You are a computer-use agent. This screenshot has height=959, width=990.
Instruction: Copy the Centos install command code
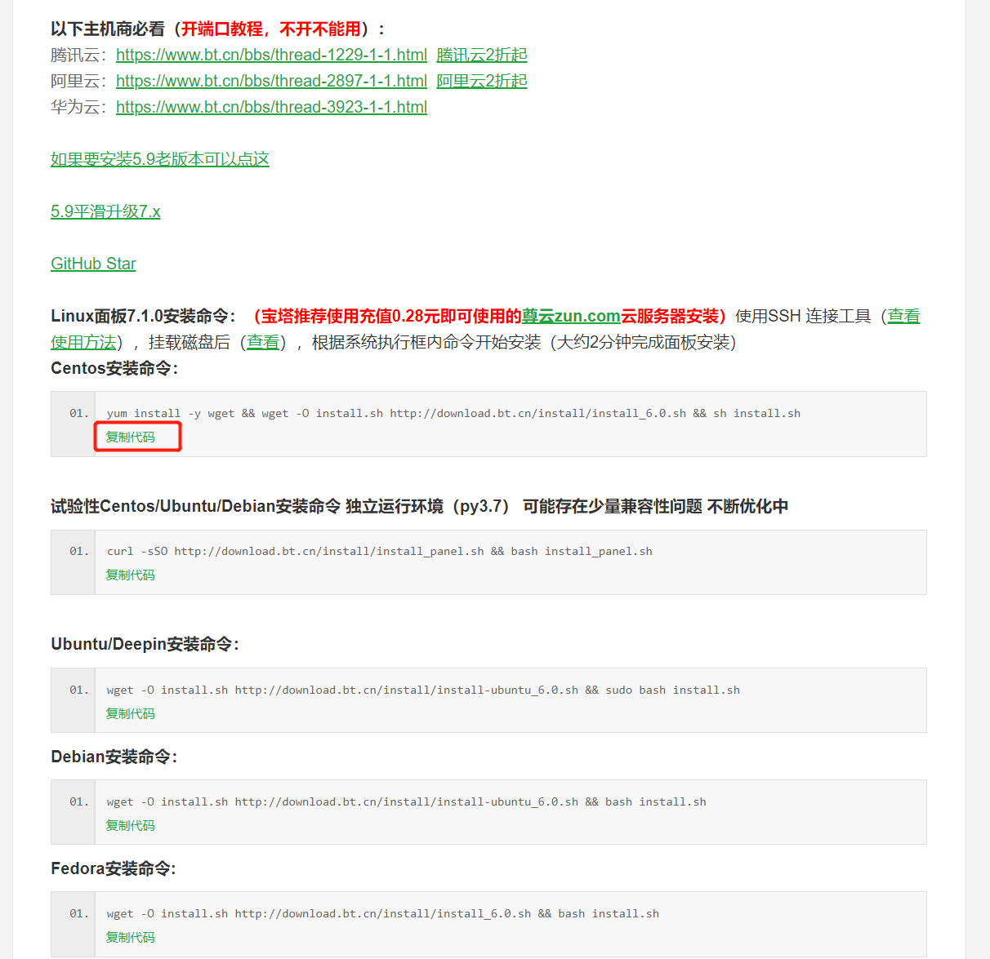pos(130,437)
